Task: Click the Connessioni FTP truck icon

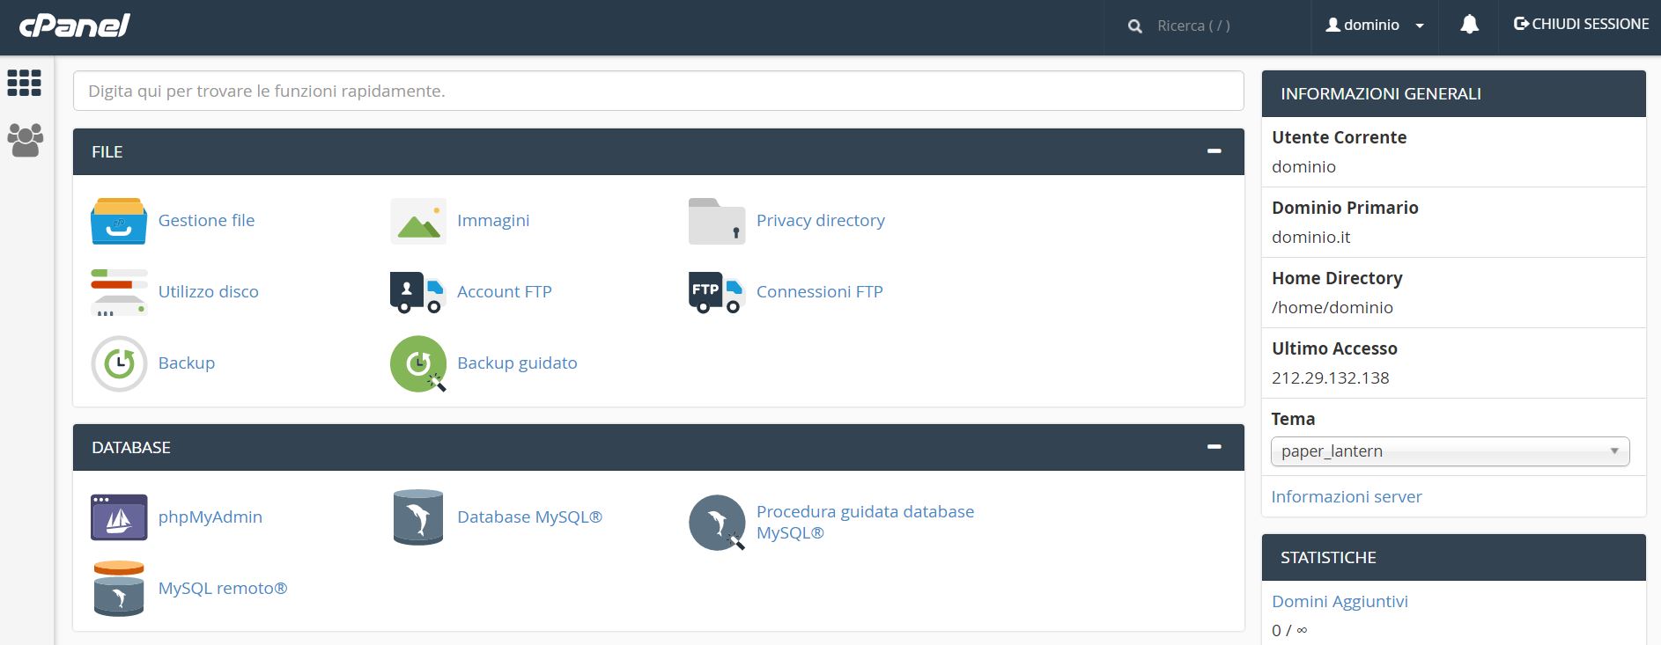Action: (717, 292)
